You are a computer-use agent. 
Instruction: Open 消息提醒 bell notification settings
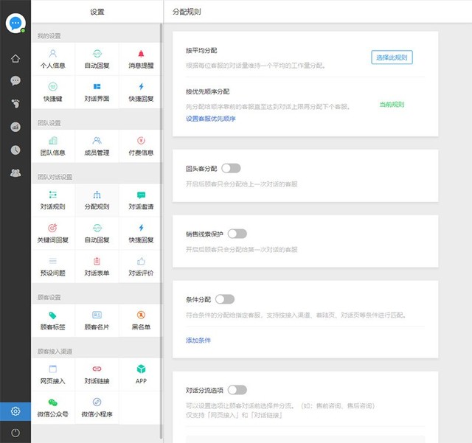[141, 58]
